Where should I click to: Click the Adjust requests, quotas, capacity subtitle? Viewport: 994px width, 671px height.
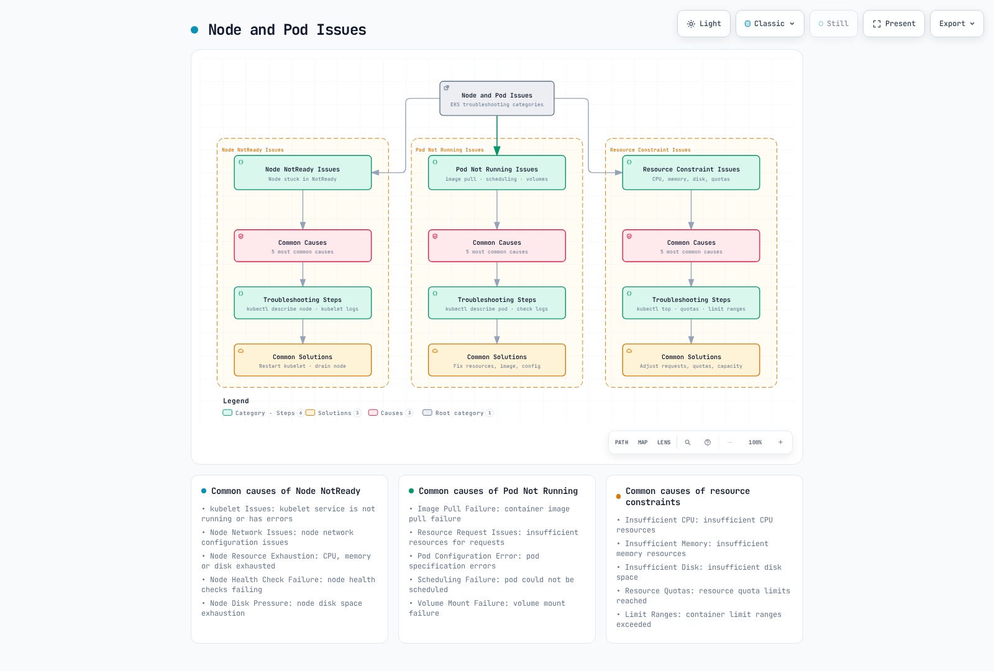(x=691, y=366)
